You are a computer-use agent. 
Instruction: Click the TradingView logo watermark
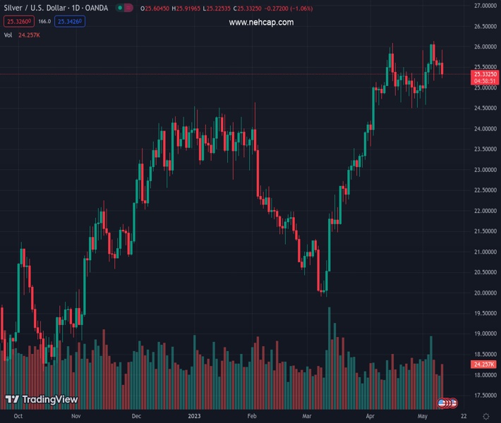(x=41, y=400)
